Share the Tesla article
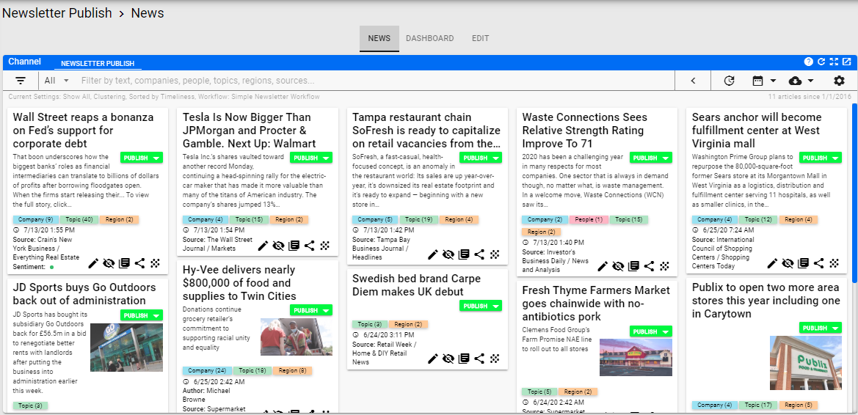This screenshot has height=415, width=858. [309, 246]
